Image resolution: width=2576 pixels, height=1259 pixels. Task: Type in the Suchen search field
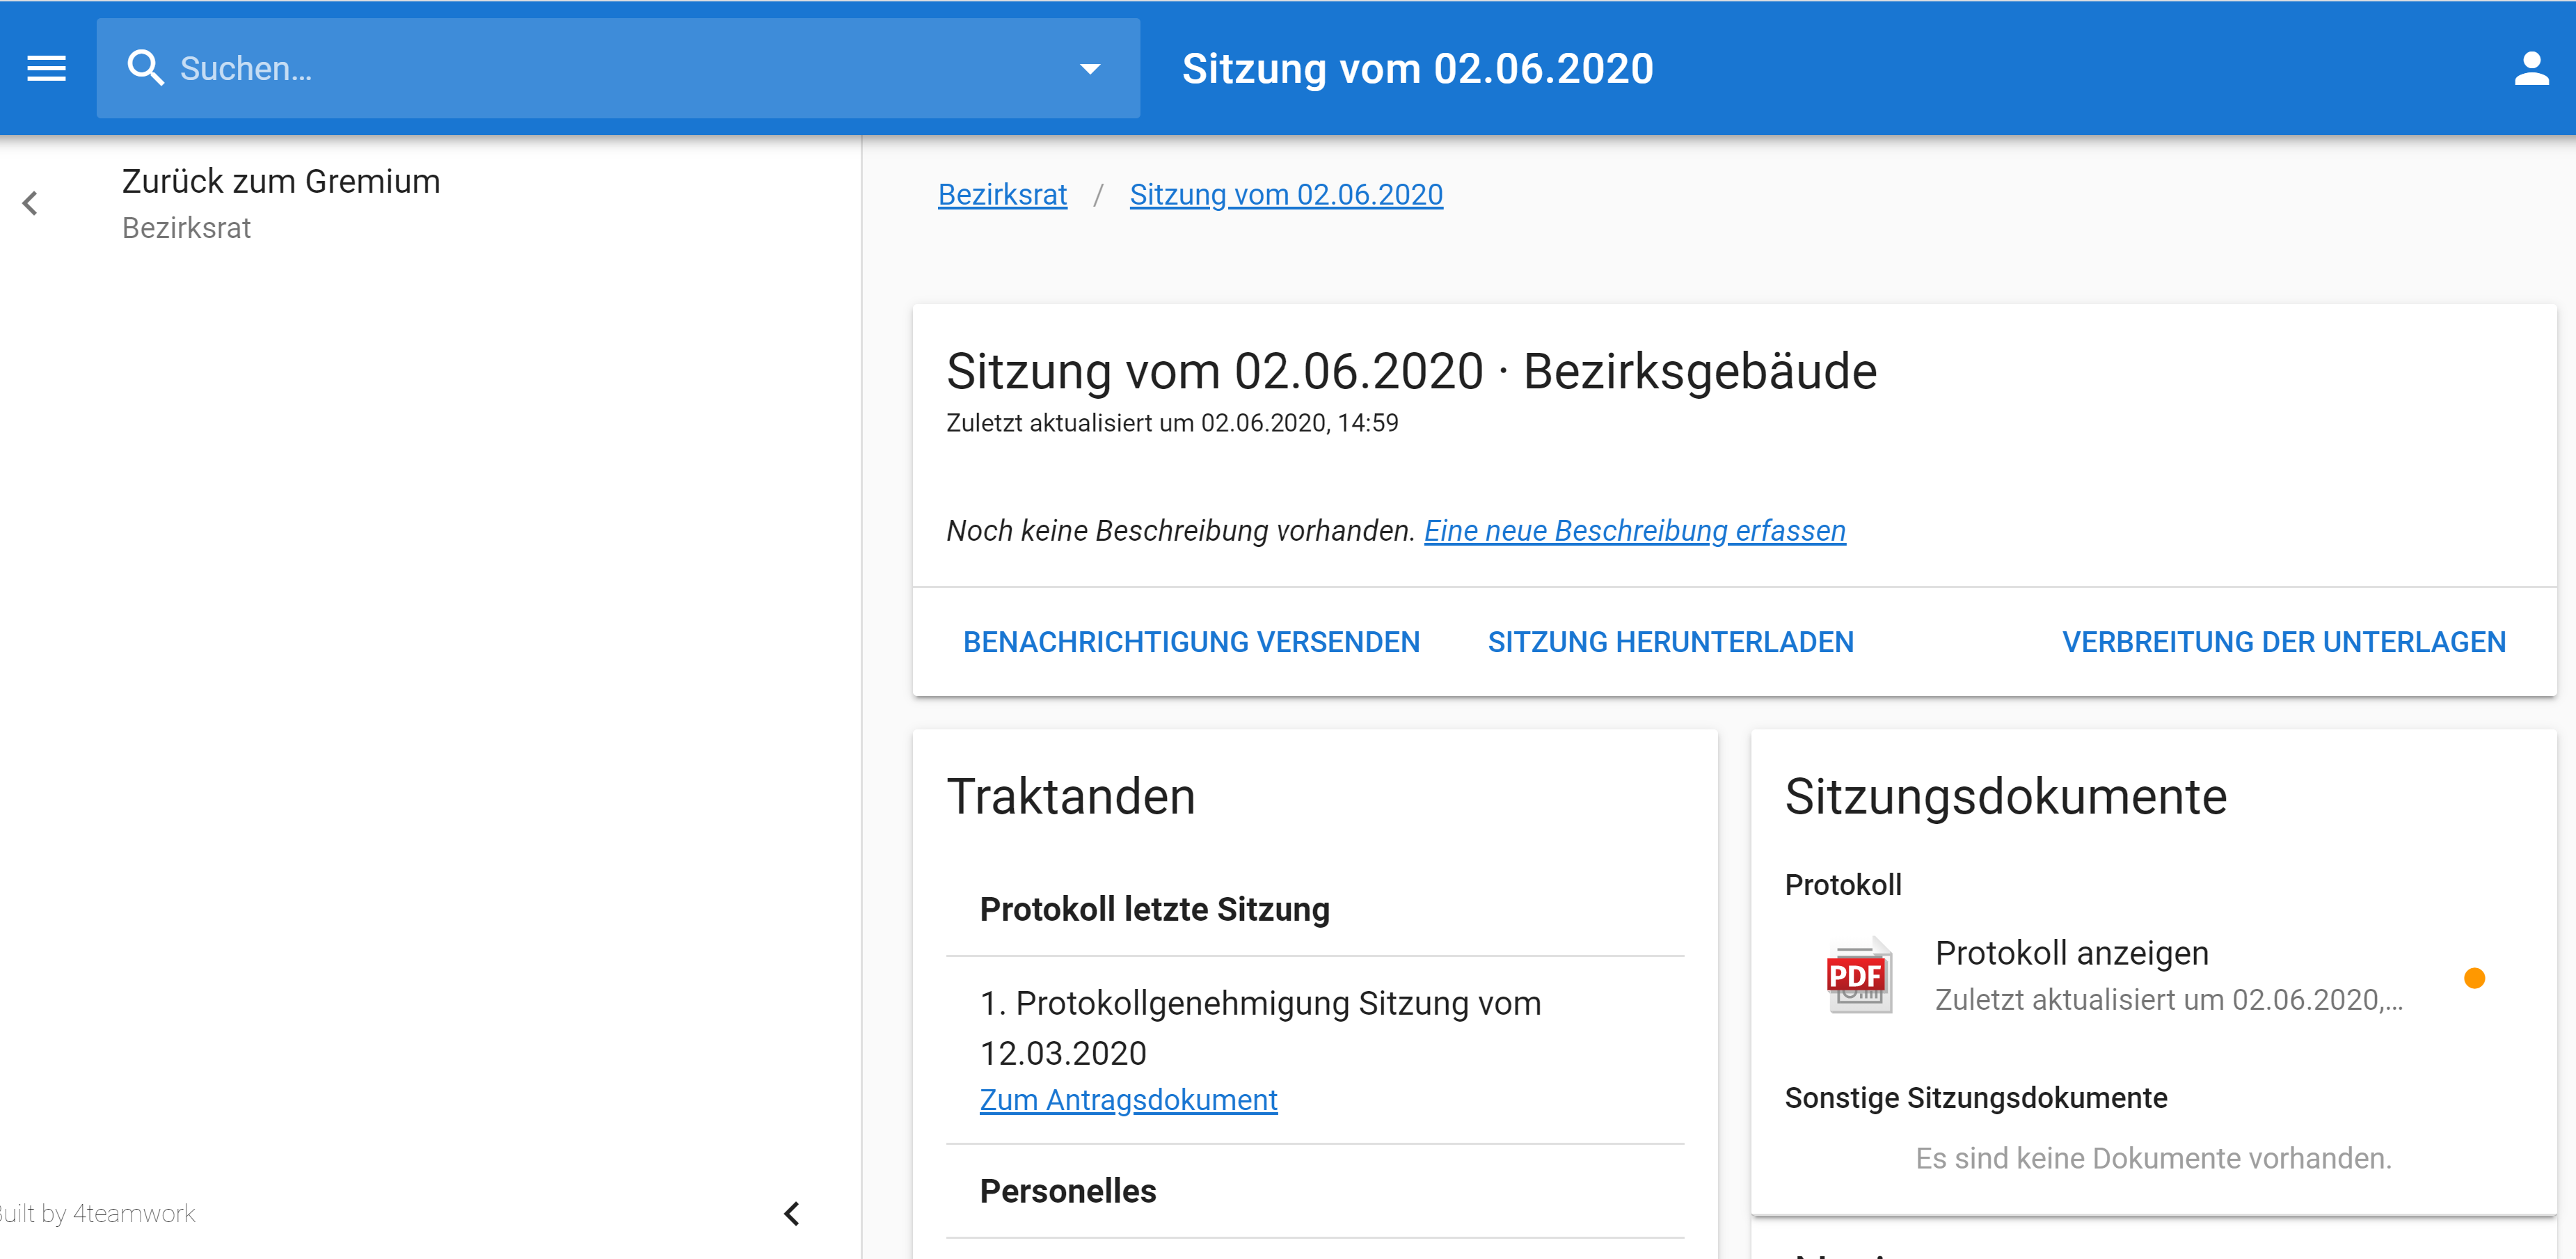[x=600, y=68]
